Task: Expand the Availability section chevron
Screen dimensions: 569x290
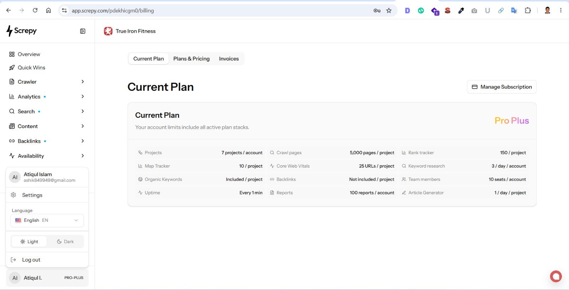Action: click(x=83, y=156)
